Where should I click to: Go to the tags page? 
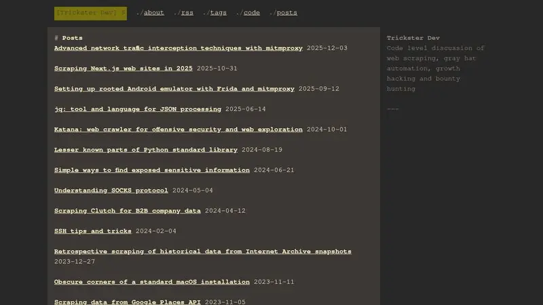click(218, 13)
